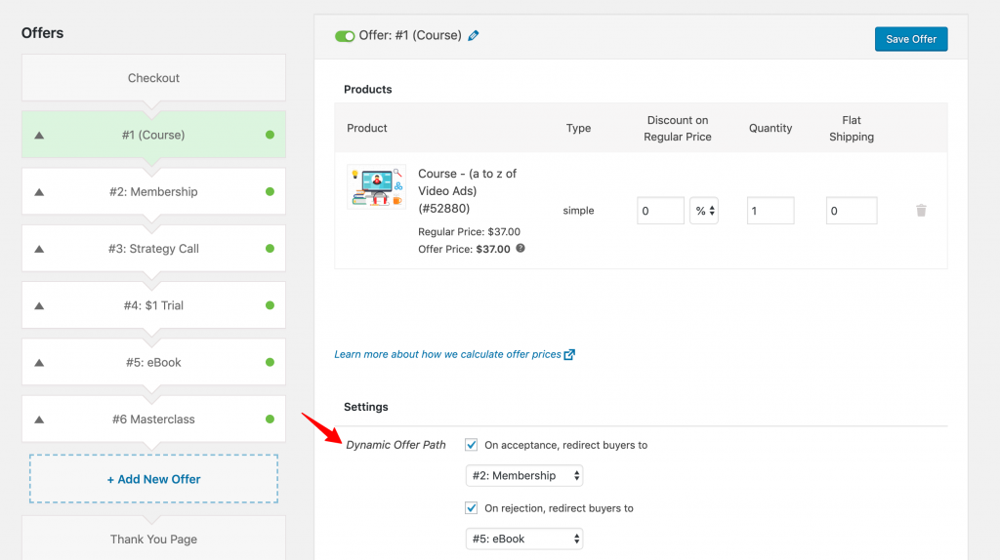The width and height of the screenshot is (1000, 560).
Task: Select the Checkout step in Offers
Action: (153, 78)
